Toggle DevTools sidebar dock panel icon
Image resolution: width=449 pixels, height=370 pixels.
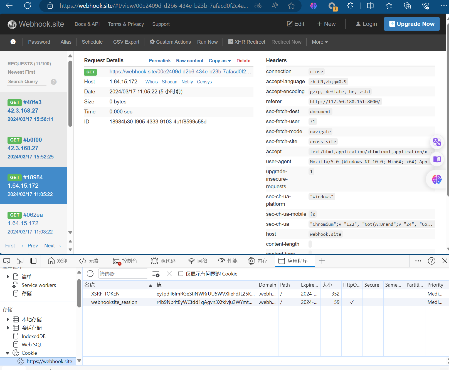[x=33, y=261]
